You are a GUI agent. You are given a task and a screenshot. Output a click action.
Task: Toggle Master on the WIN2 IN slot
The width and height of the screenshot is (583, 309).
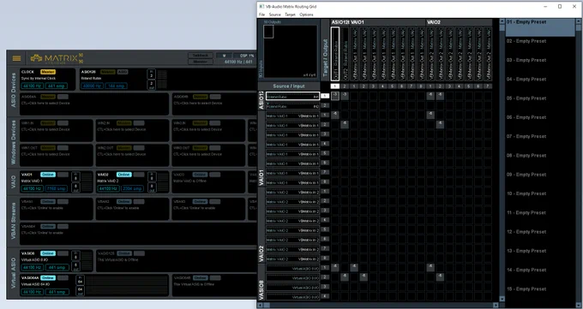coord(123,123)
